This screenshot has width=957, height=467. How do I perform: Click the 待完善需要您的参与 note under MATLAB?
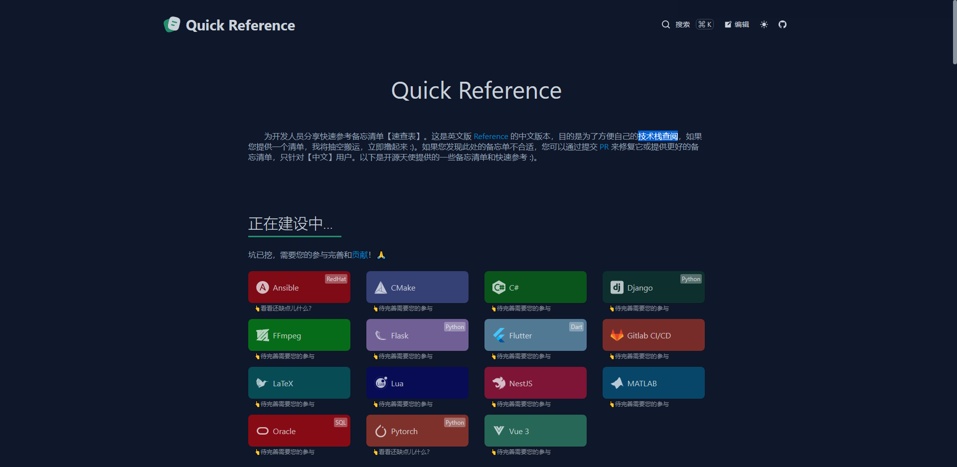pos(639,404)
